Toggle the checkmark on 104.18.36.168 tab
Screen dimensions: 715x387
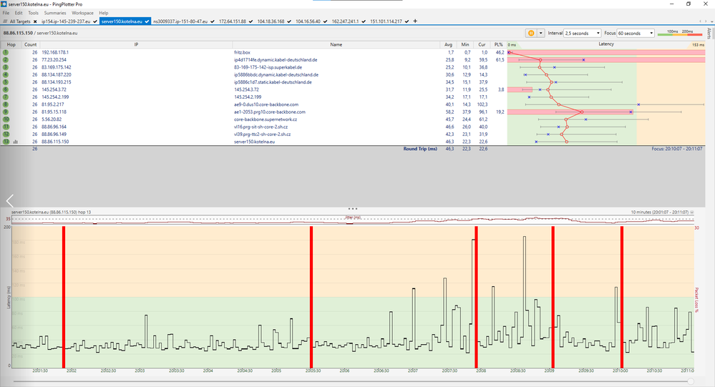[x=289, y=21]
